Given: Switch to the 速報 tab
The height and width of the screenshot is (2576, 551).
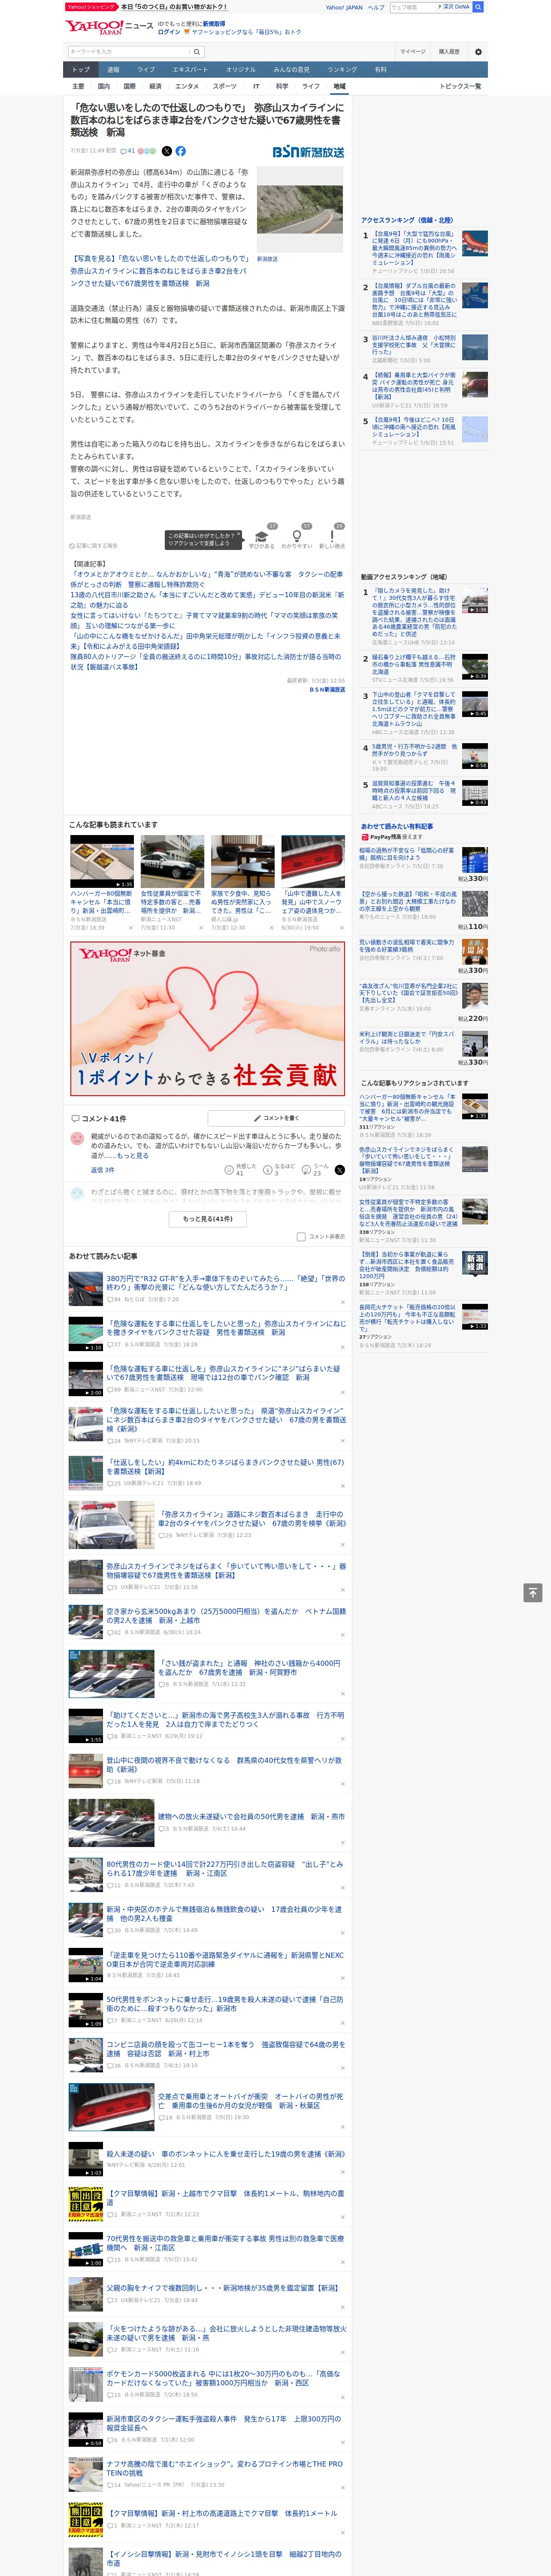Looking at the screenshot, I should (113, 70).
